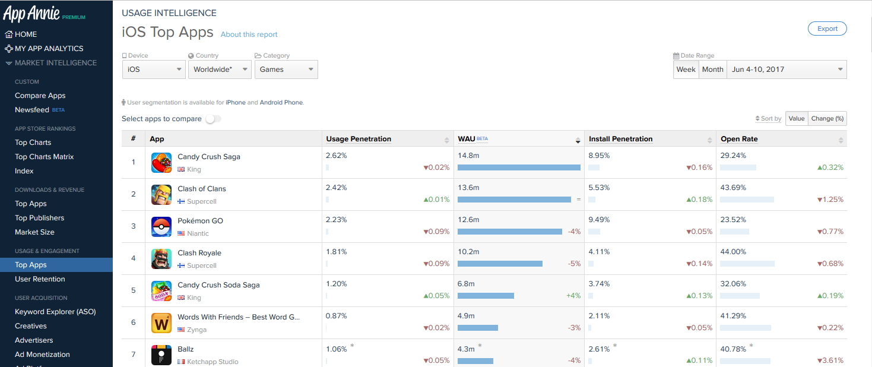This screenshot has height=367, width=872.
Task: Click the Export button
Action: tap(827, 29)
